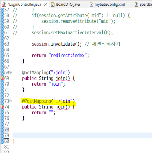Click the public keyword on line 69
The height and width of the screenshot is (153, 152).
point(29,78)
